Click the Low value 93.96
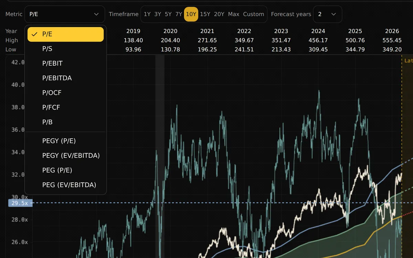The height and width of the screenshot is (258, 413). click(x=133, y=50)
